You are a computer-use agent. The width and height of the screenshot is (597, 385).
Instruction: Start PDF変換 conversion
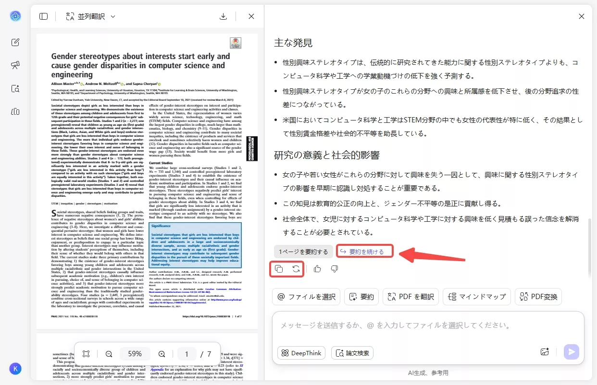point(538,297)
